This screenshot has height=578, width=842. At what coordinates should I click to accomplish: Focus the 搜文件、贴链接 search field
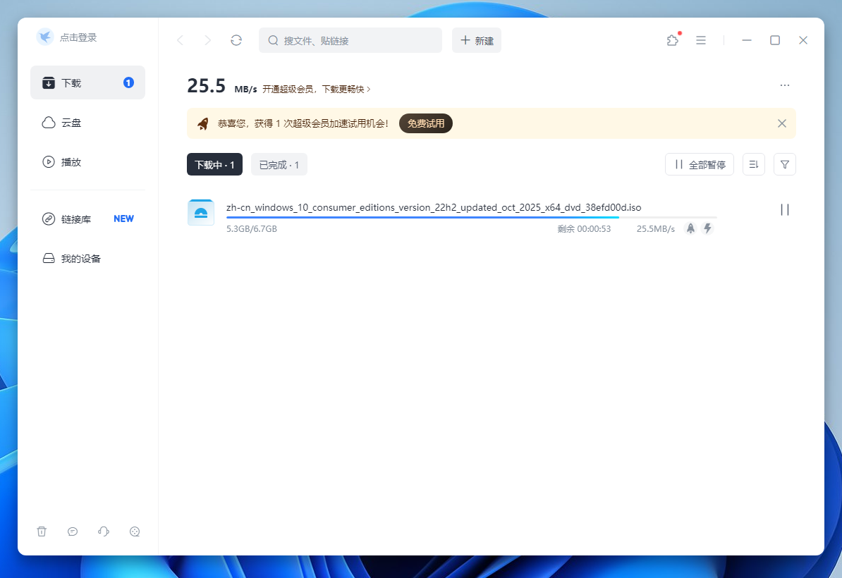(x=350, y=40)
